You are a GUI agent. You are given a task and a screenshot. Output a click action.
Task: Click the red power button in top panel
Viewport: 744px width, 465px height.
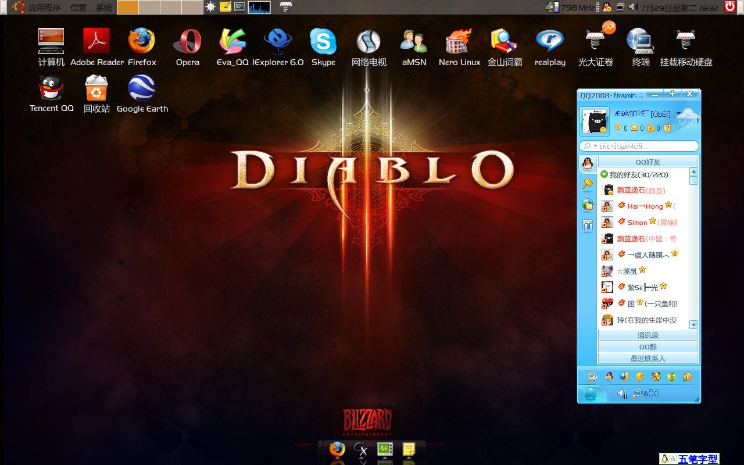[x=730, y=7]
